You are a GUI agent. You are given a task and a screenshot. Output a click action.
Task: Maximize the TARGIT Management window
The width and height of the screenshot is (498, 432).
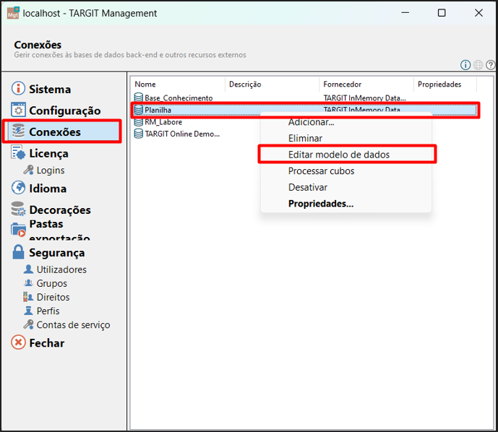click(x=442, y=13)
